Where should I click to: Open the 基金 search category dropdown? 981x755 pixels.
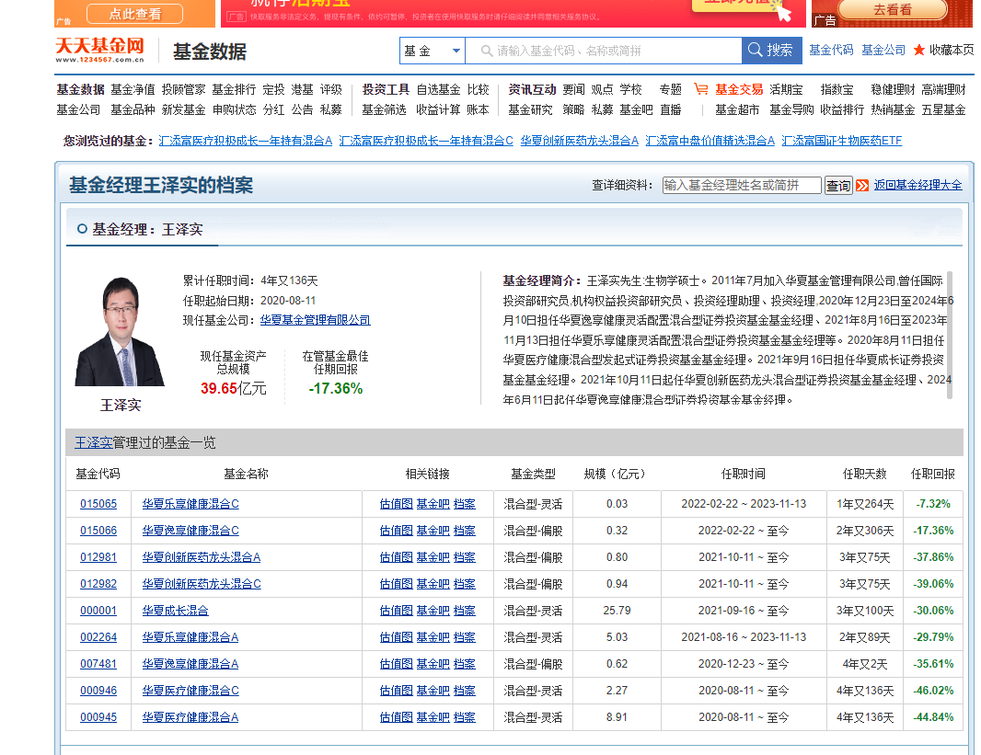tap(433, 51)
